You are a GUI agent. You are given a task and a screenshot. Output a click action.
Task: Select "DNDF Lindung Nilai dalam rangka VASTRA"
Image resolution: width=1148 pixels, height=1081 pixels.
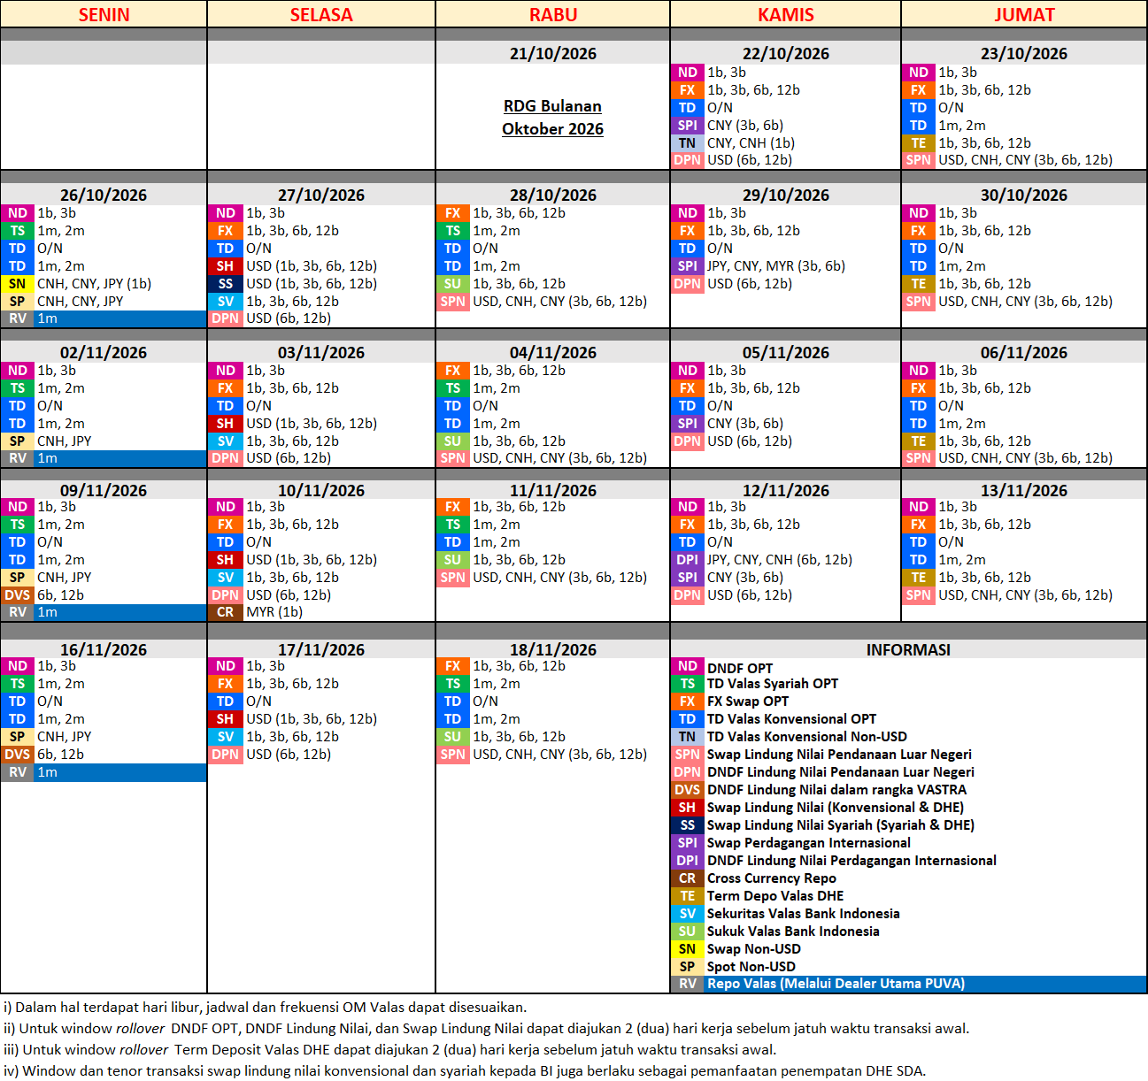click(x=836, y=790)
